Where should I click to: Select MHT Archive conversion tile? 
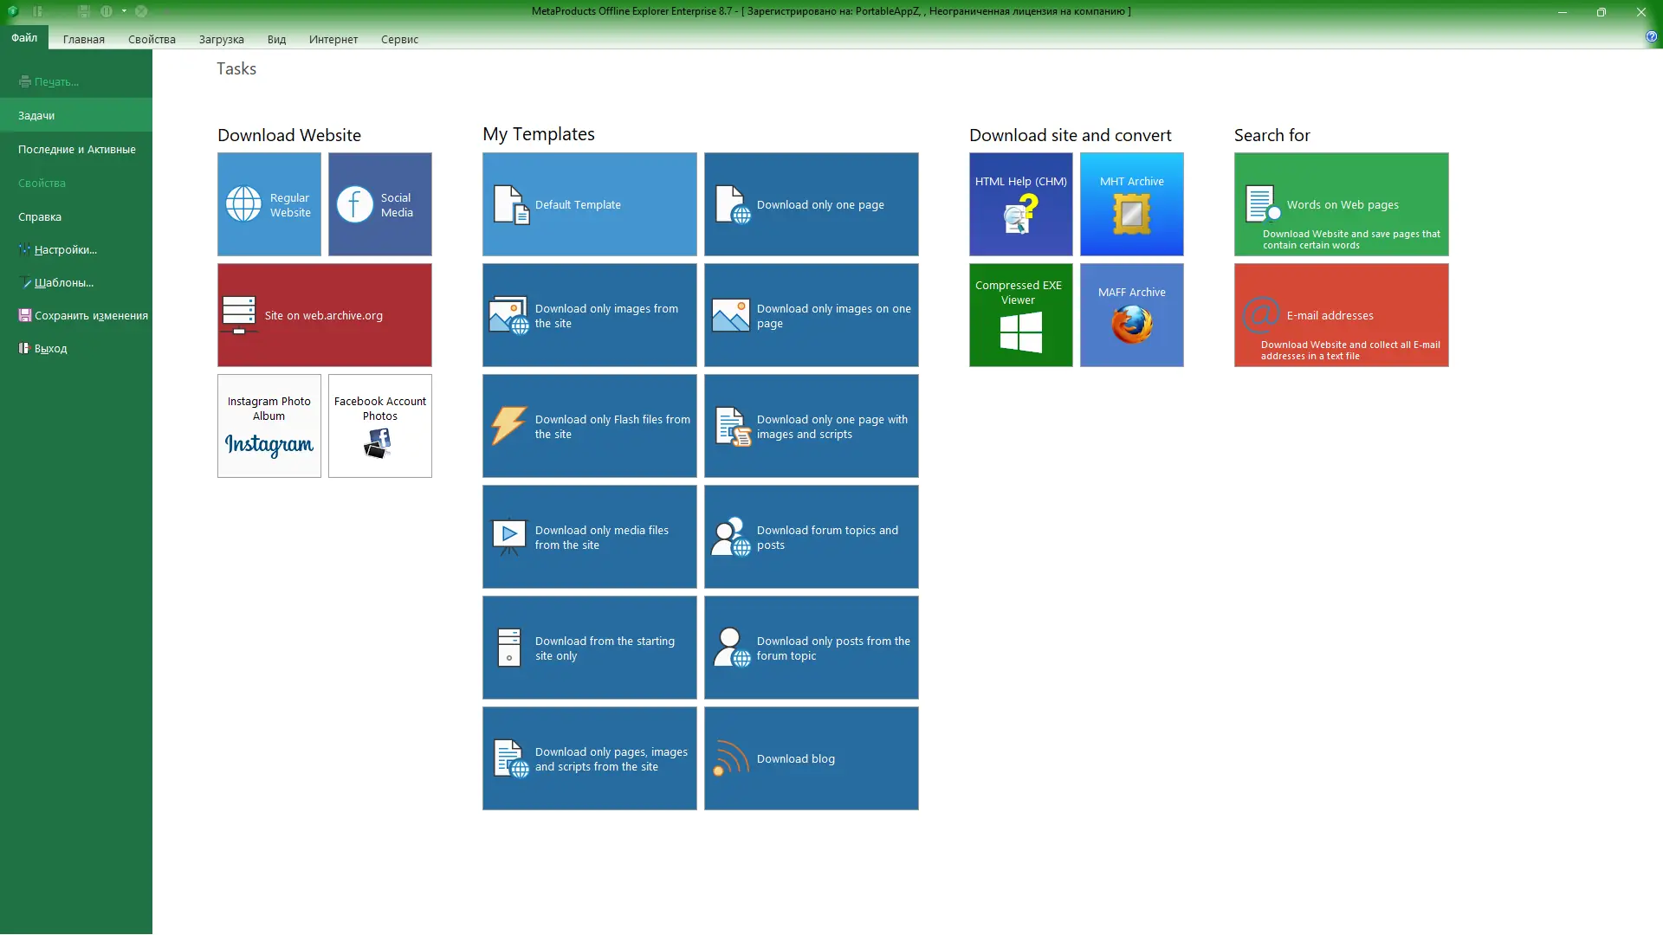click(x=1131, y=204)
